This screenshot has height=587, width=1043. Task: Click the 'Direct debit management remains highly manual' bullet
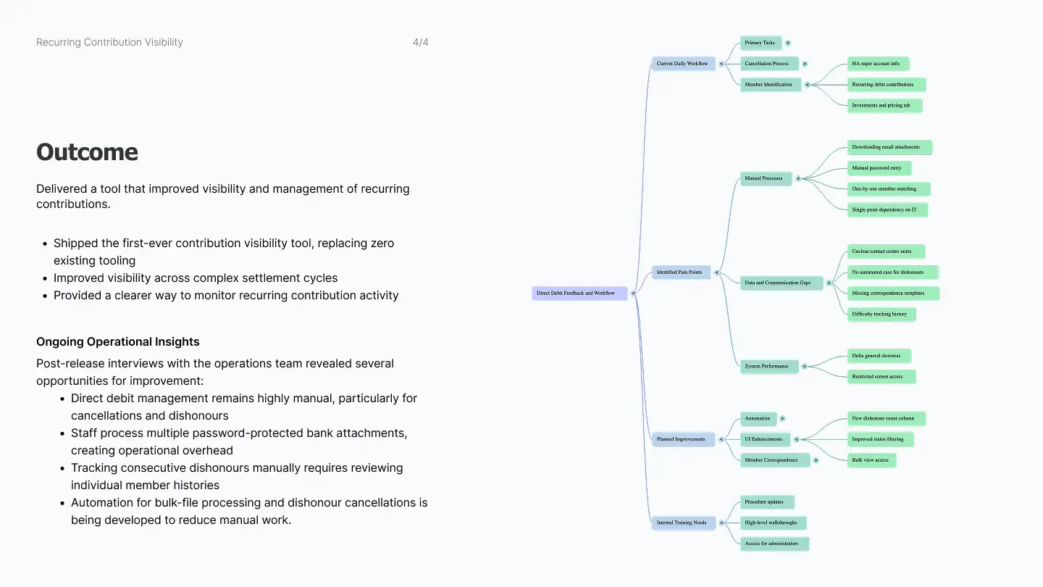(x=244, y=407)
